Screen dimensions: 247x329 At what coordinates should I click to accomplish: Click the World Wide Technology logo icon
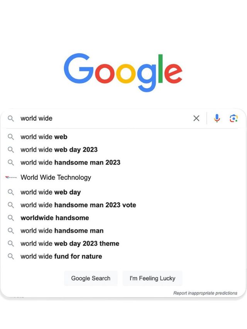(x=10, y=178)
